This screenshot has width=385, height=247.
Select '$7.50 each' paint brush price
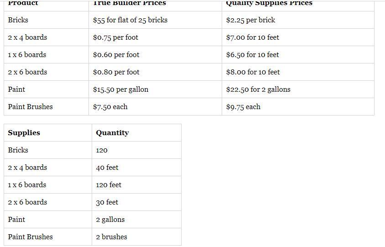(x=155, y=107)
